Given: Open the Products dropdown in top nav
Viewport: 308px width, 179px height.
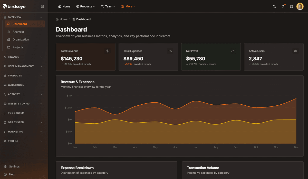Looking at the screenshot, I should tap(85, 6).
